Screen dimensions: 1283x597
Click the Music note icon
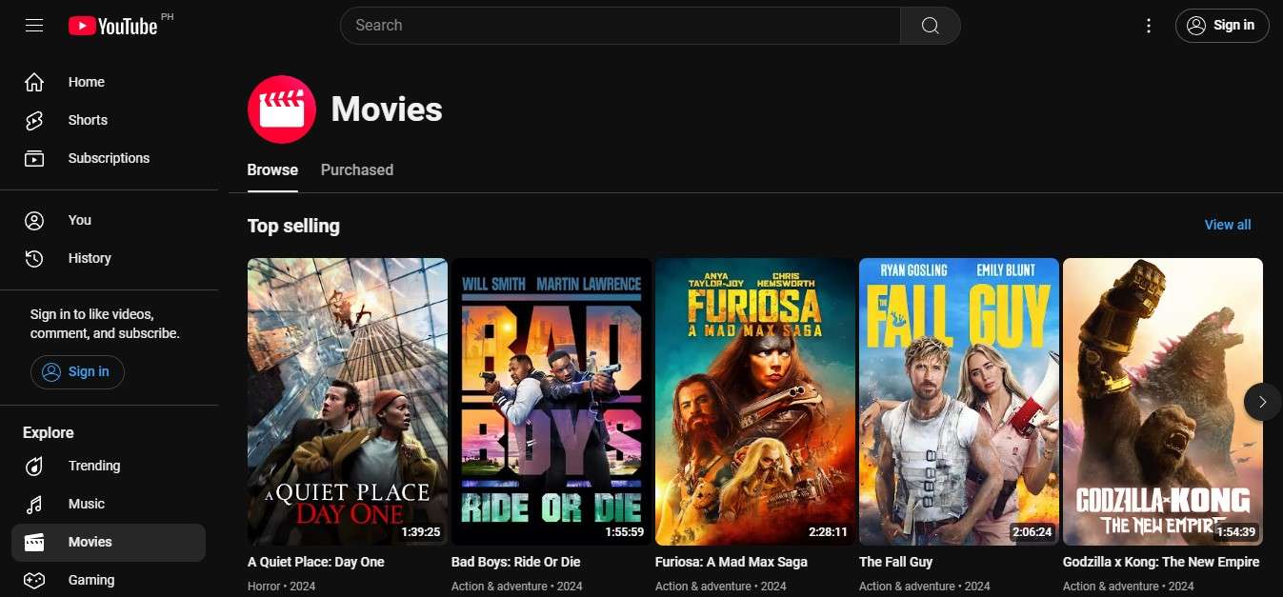click(34, 504)
